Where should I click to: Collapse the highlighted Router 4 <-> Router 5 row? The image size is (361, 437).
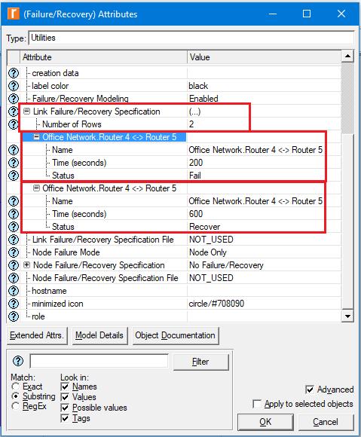coord(36,137)
